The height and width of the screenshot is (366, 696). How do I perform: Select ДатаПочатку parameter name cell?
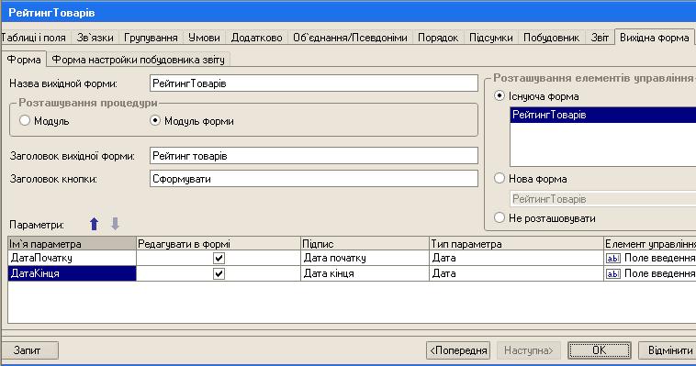point(72,258)
